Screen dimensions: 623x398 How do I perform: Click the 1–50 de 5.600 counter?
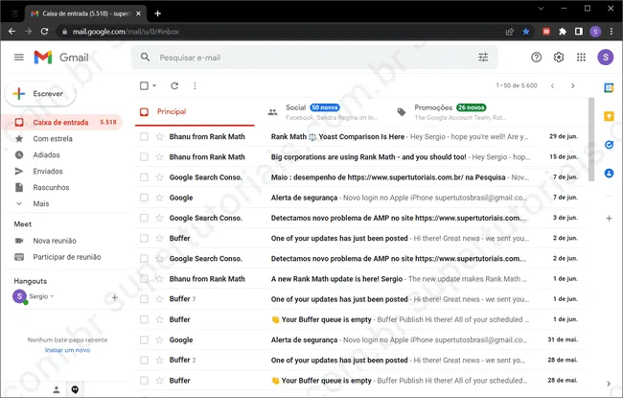[x=516, y=85]
